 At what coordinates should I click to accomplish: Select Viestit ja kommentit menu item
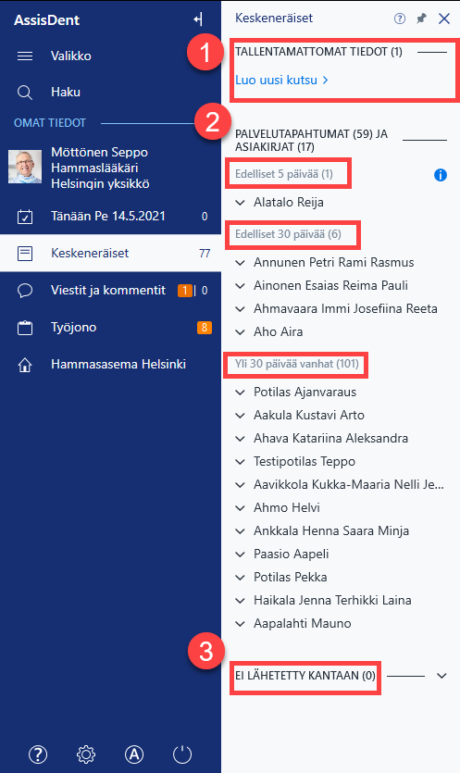pos(110,291)
